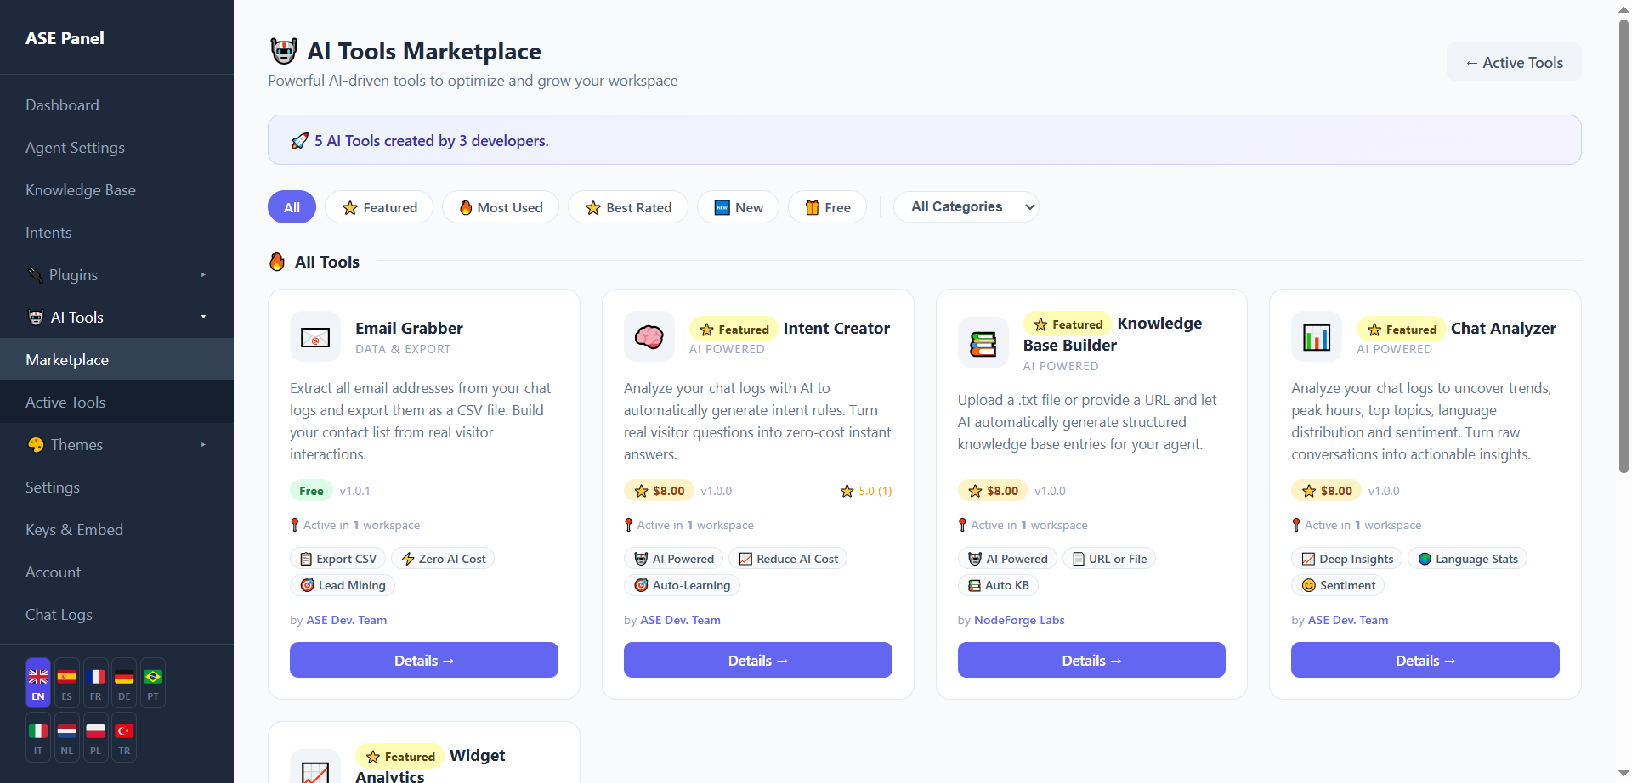Viewport: 1632px width, 783px height.
Task: Open Intents in sidebar
Action: coord(116,233)
